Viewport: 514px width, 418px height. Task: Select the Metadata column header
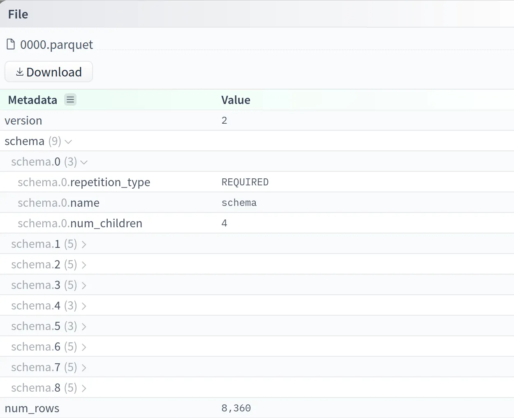(x=32, y=99)
